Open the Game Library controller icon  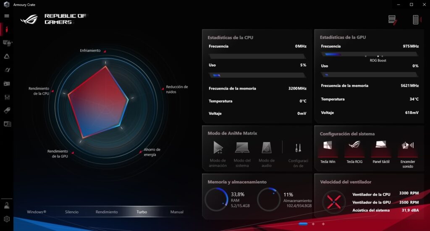7,83
